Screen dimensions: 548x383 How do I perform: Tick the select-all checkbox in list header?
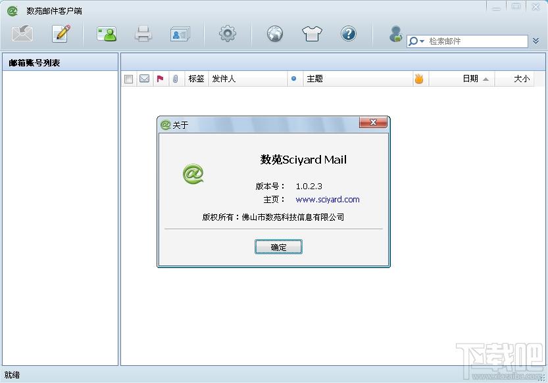(x=129, y=79)
